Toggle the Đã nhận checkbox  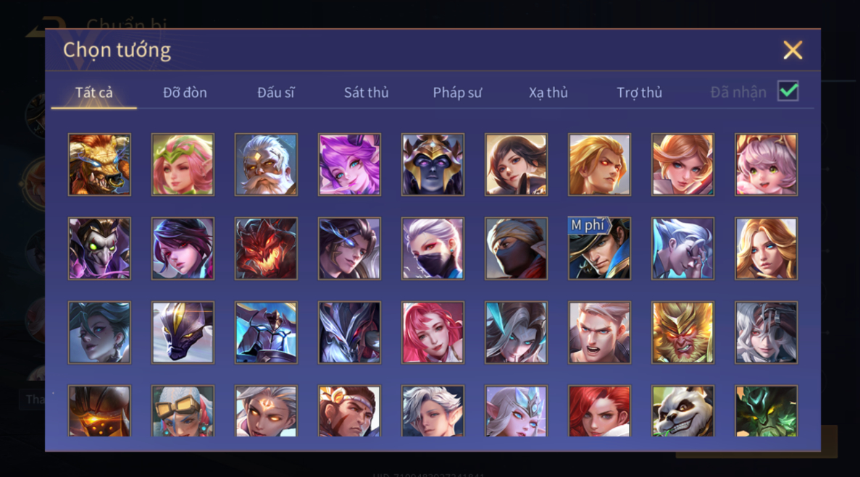coord(788,91)
